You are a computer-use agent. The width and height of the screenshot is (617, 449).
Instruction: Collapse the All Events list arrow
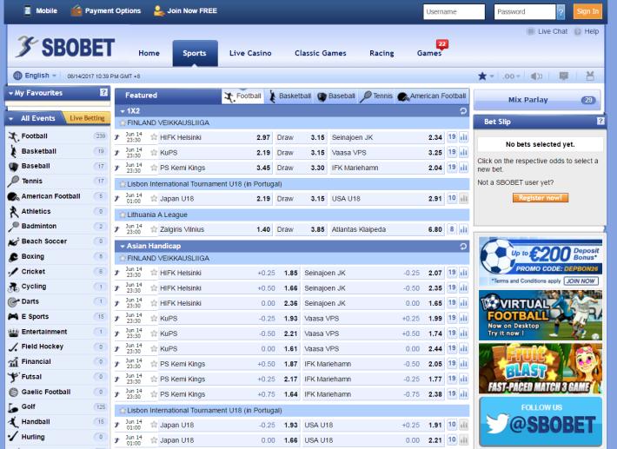11,119
